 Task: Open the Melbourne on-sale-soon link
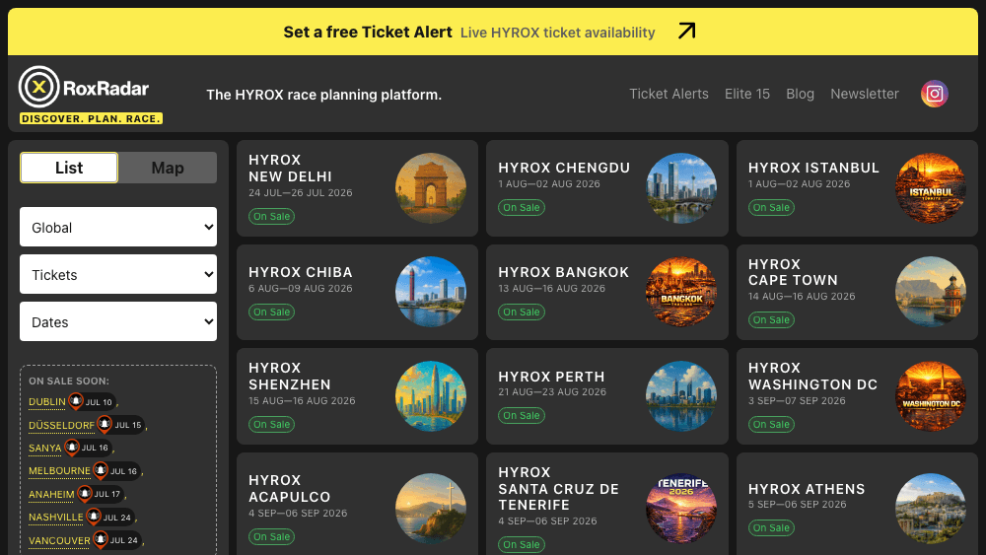[60, 471]
